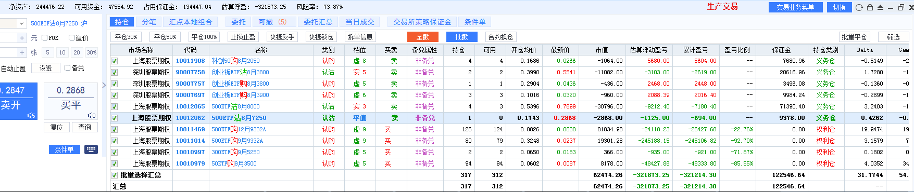The width and height of the screenshot is (914, 192).
Task: Click the 设置 button beside 自动止盈
Action: click(46, 68)
